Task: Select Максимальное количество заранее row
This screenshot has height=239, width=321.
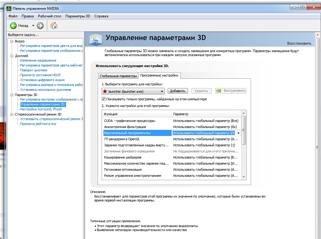Action: coord(172,163)
